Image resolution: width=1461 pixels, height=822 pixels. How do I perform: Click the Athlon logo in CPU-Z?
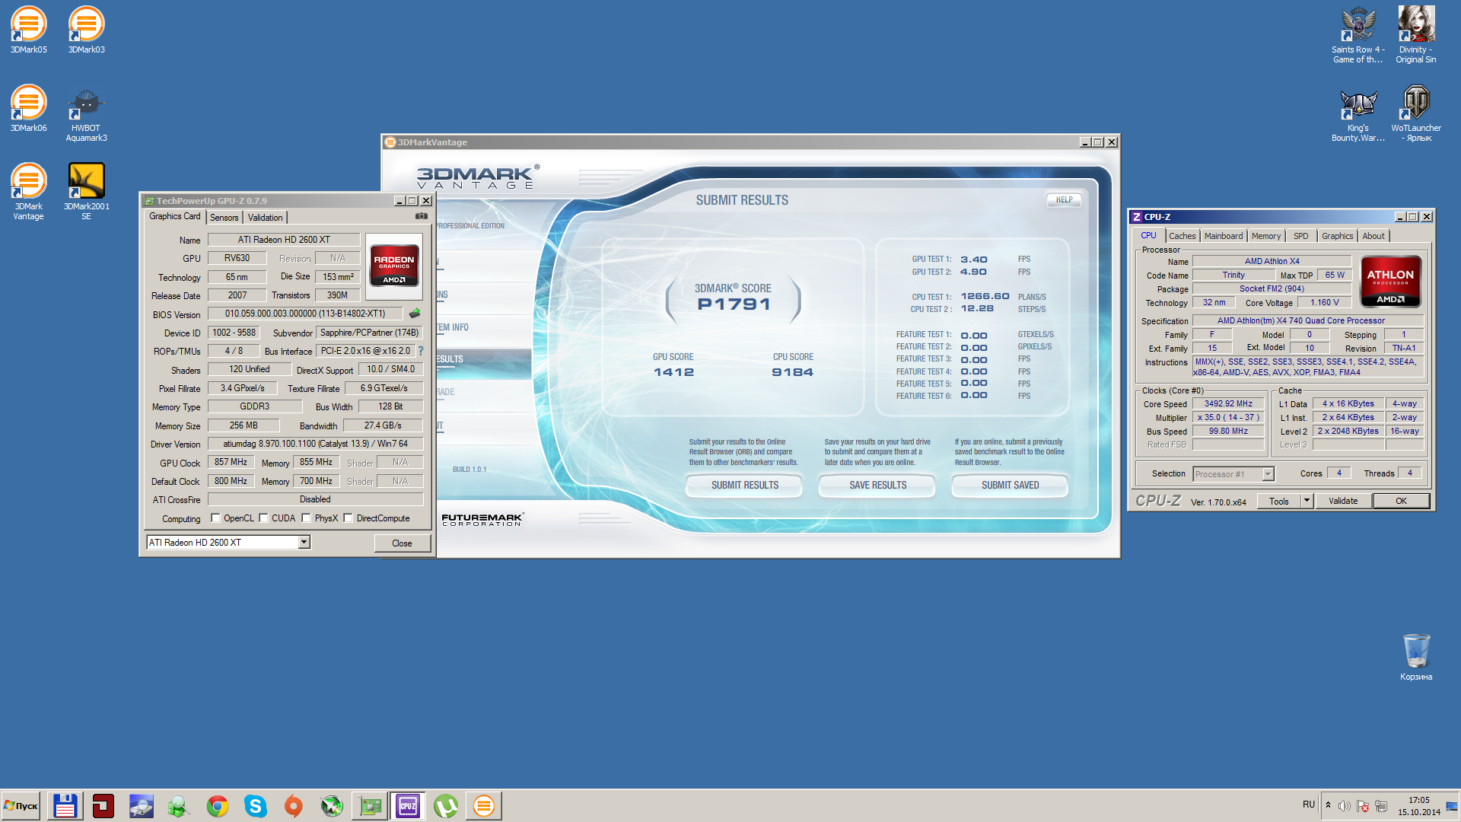pos(1390,282)
